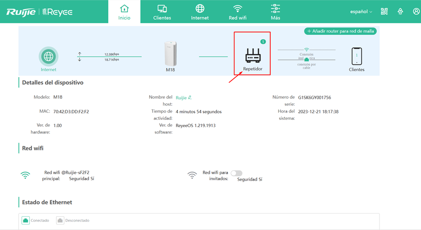Click the Repetidor router icon
Viewport: 421px width, 230px height.
coord(253,55)
